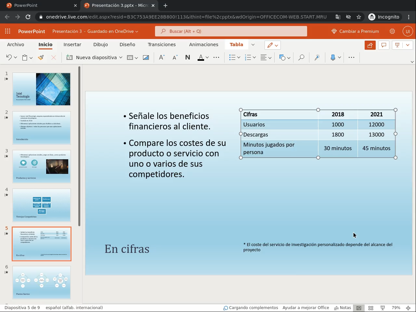The width and height of the screenshot is (416, 312).
Task: Select slide 3 thumbnail in panel
Action: (42, 166)
